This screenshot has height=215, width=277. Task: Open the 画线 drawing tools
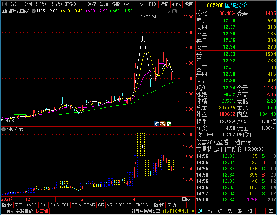point(140,4)
